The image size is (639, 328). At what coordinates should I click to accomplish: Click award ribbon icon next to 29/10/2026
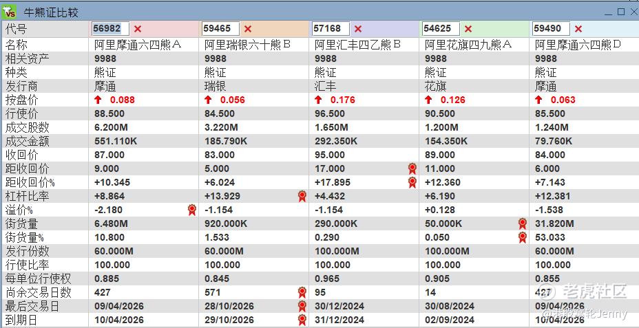[302, 320]
